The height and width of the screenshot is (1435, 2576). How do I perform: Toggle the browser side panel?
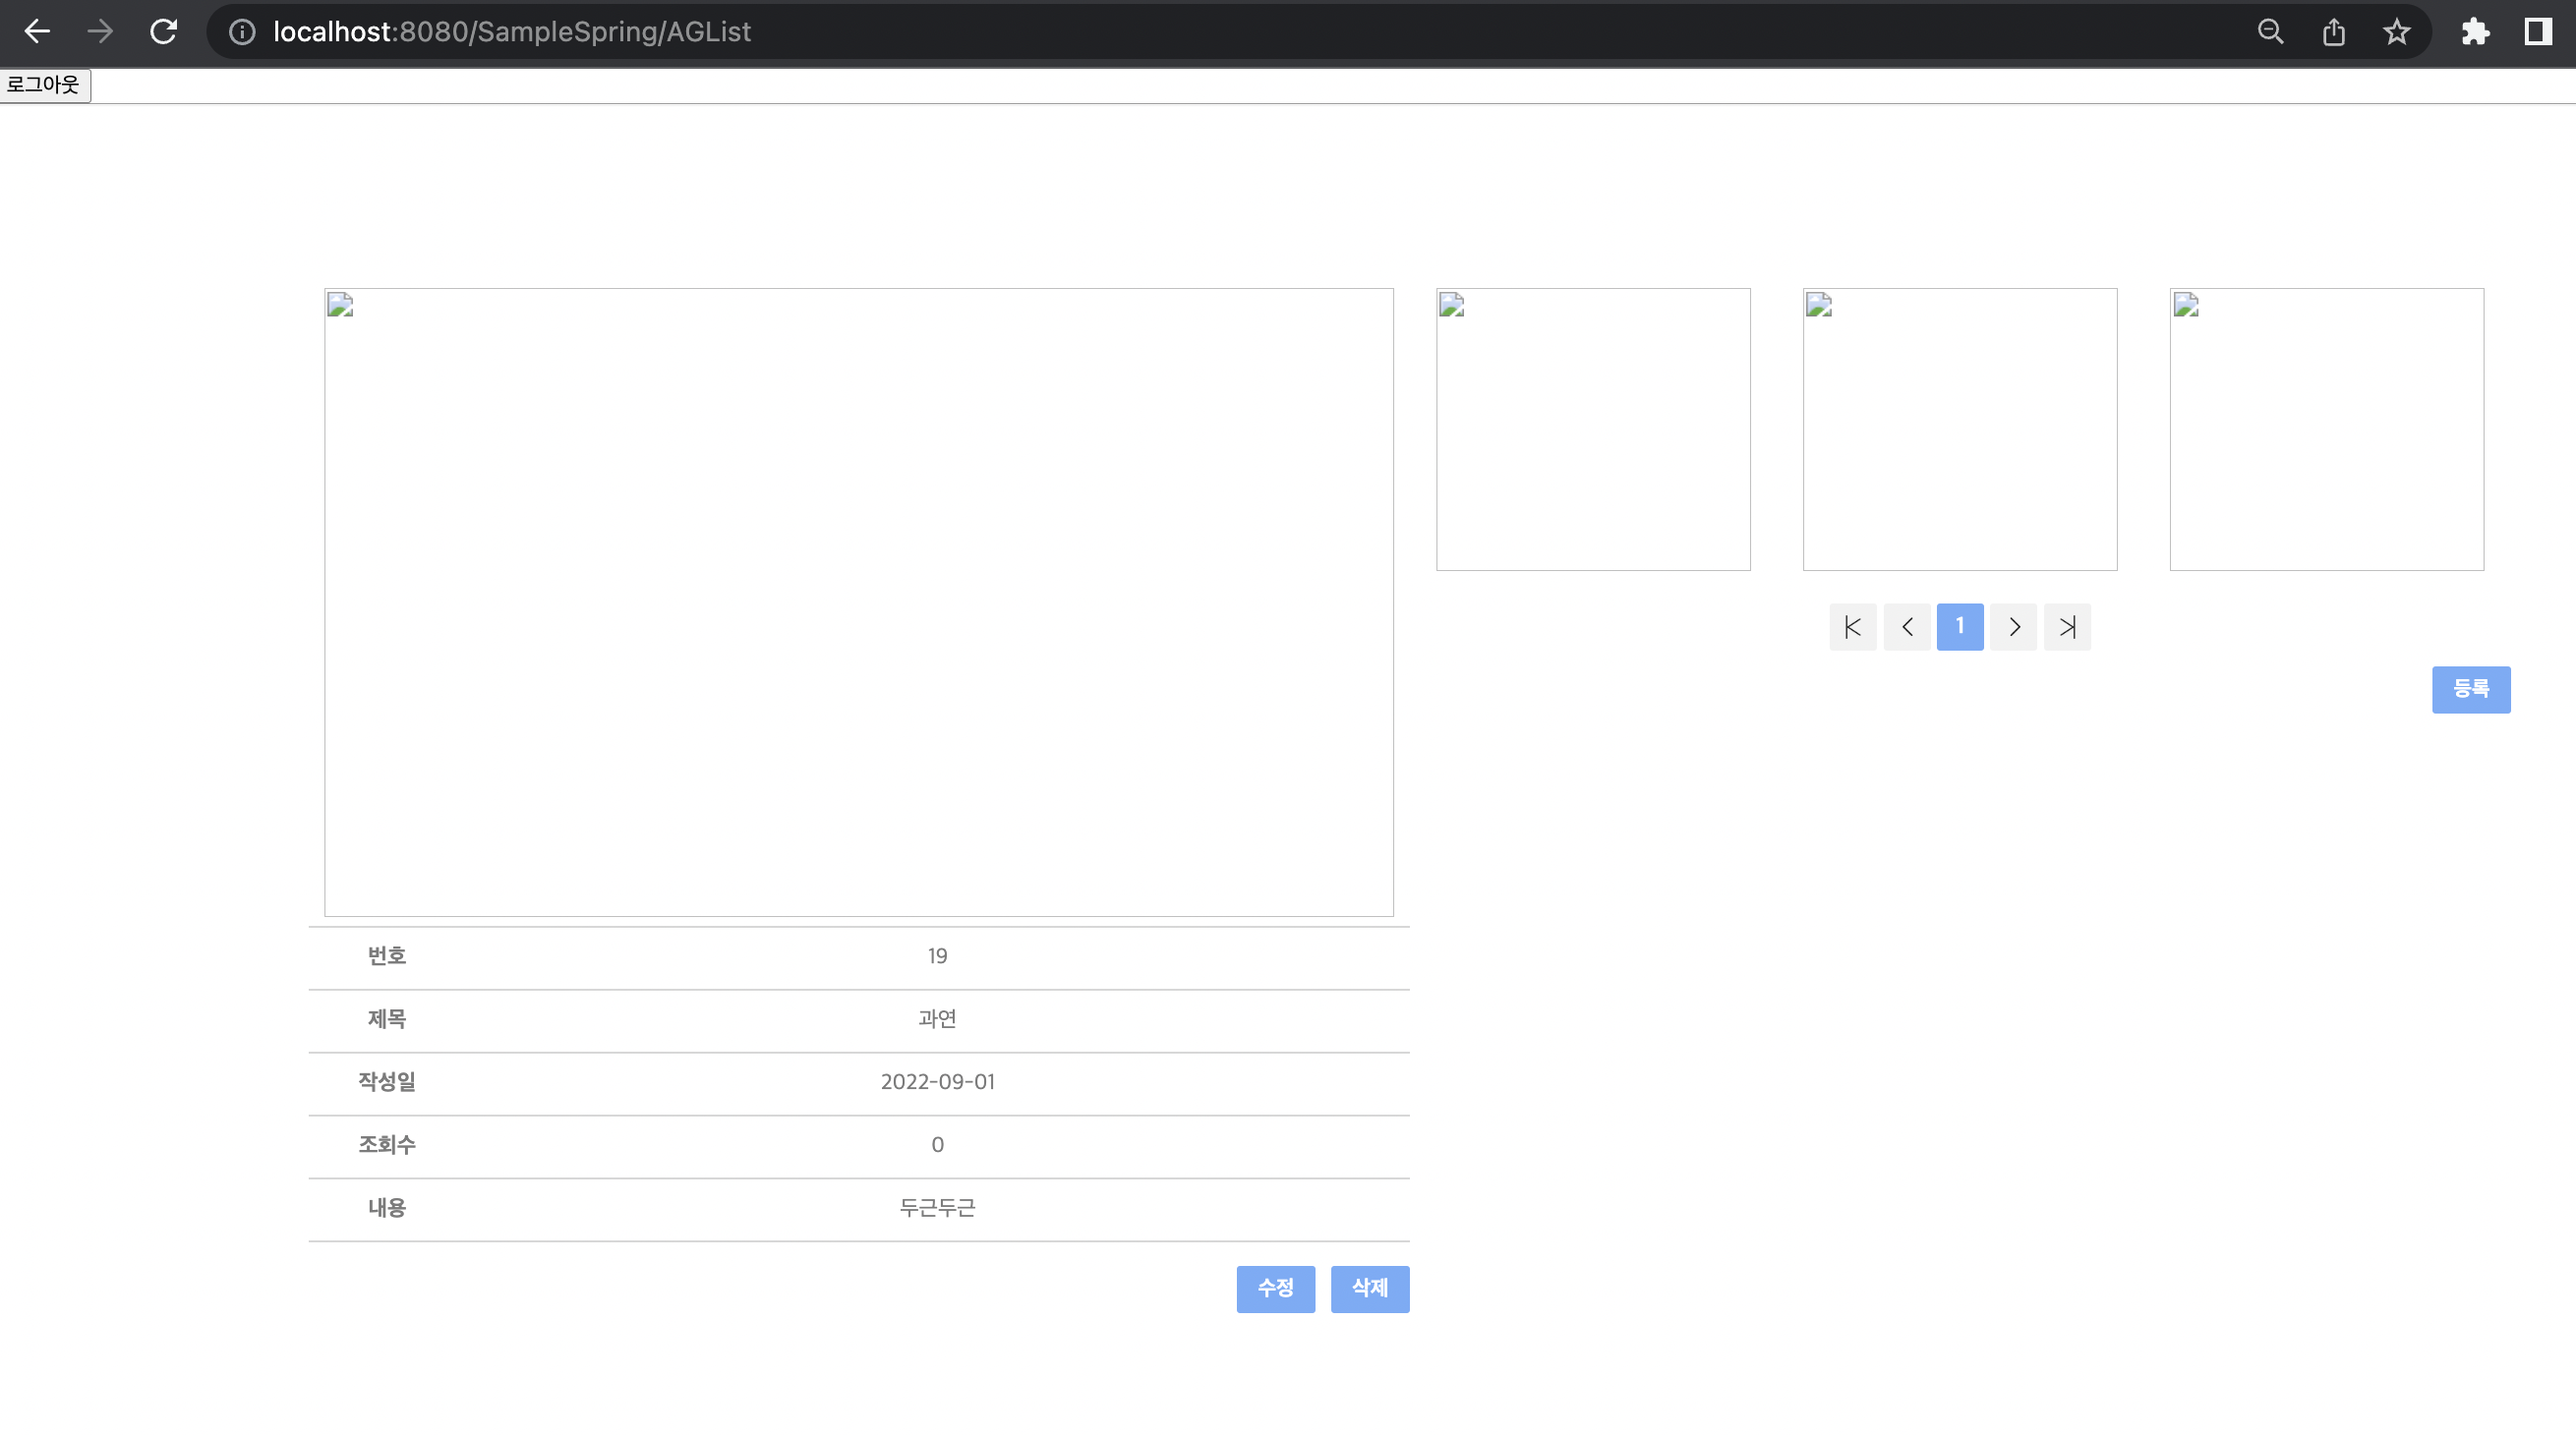(2538, 32)
